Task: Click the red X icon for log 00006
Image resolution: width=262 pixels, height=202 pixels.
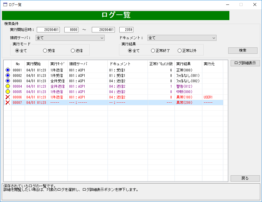Action: [x=8, y=97]
